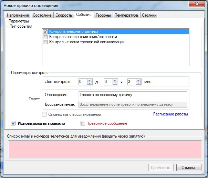Decrease the minutes (мин.) spinner value
The height and width of the screenshot is (178, 208).
tap(138, 84)
